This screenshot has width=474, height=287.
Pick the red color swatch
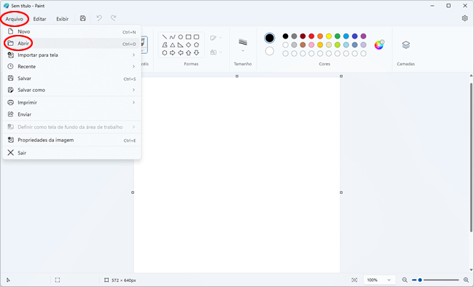pyautogui.click(x=311, y=36)
